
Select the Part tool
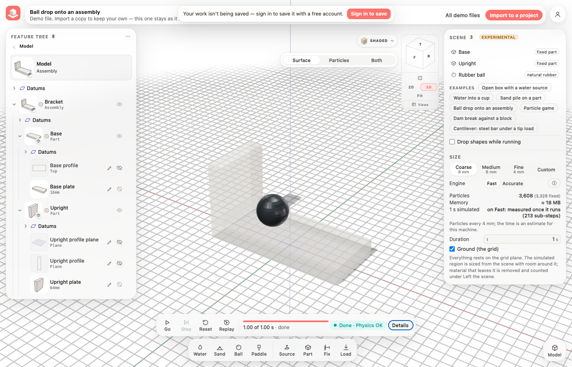[x=308, y=350]
